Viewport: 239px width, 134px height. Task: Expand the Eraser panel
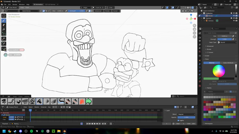[207, 56]
